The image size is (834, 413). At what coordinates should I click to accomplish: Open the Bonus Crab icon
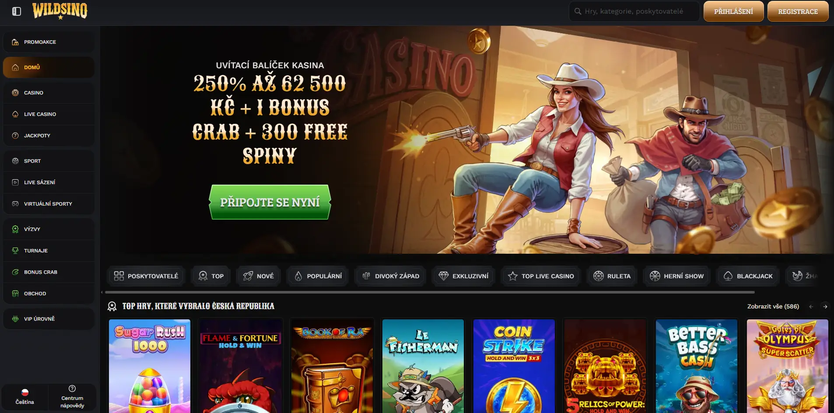[15, 272]
